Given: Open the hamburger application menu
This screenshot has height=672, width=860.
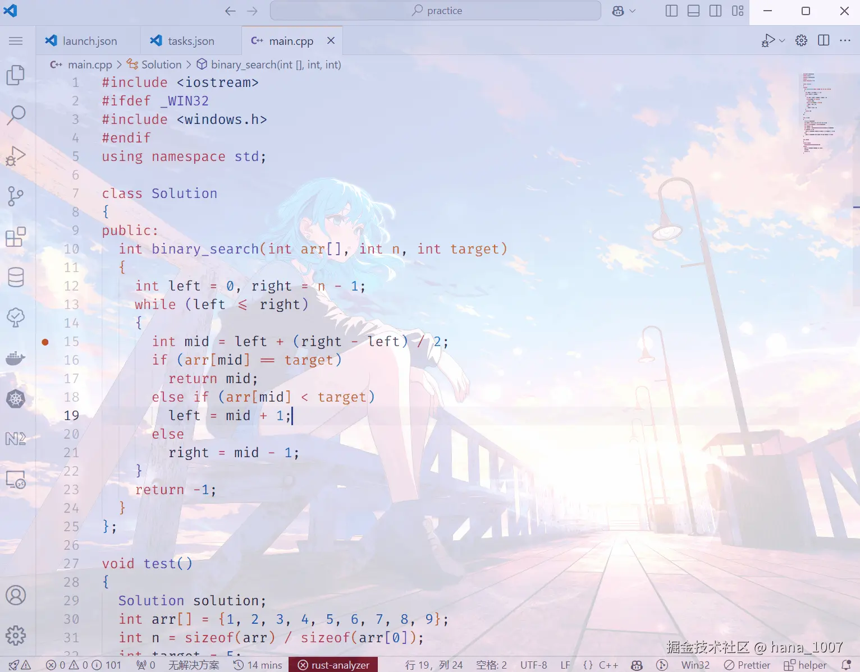Looking at the screenshot, I should click(x=16, y=40).
